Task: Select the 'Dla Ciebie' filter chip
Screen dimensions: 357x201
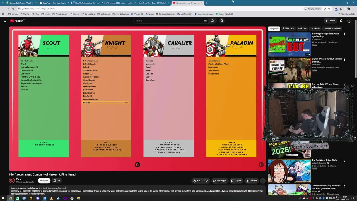Action: (x=315, y=28)
